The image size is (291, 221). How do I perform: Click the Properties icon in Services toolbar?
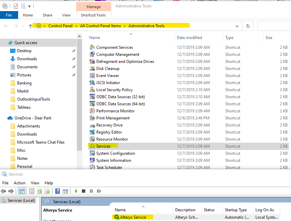click(x=32, y=191)
